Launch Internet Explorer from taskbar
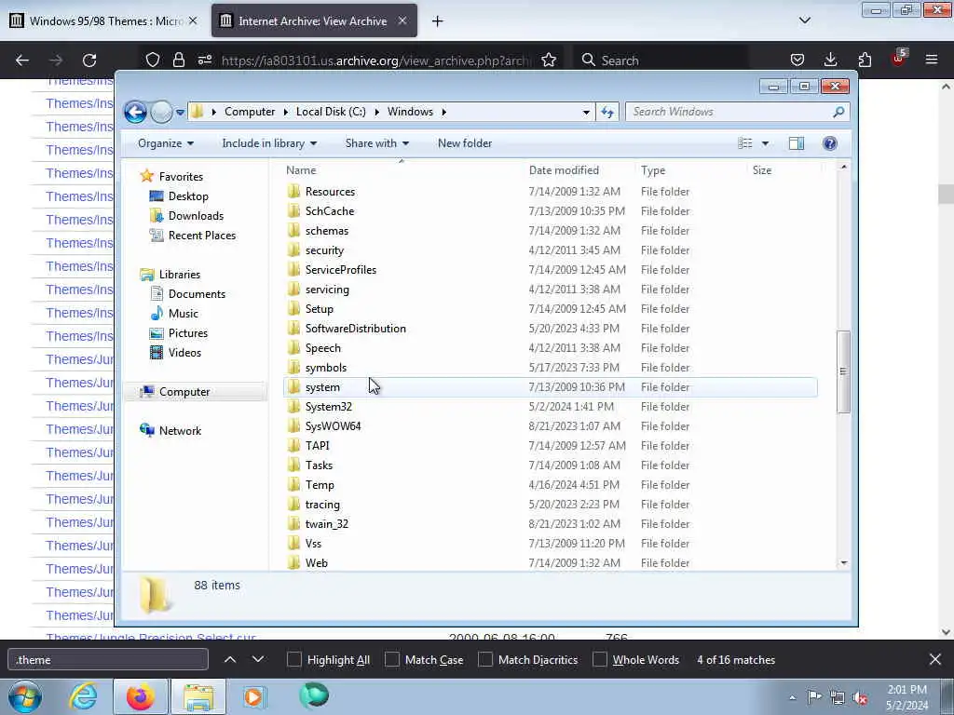Screen dimensions: 954x715 (83, 696)
